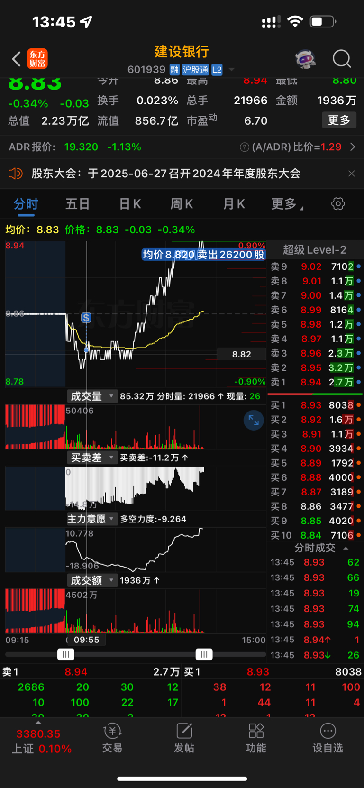The height and width of the screenshot is (788, 364).
Task: Open the robot assistant icon
Action: coord(306,59)
